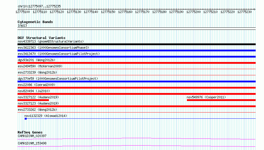This screenshot has width=264, height=150.
Task: Click the red esv22086 variant bar
Action: (x=136, y=88)
